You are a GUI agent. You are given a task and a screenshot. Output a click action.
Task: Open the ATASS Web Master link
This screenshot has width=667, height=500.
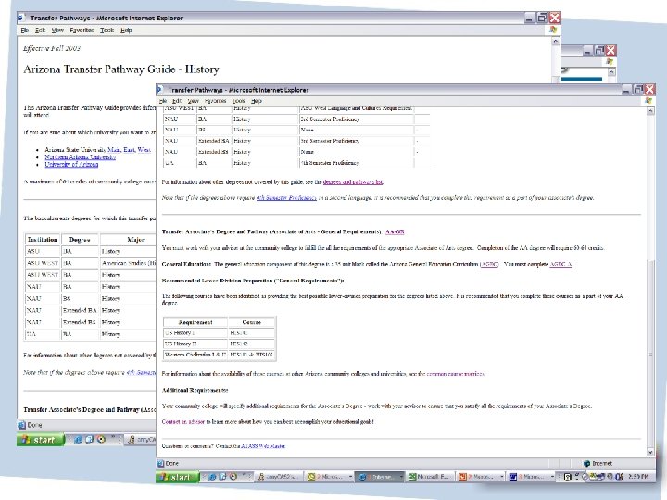click(263, 446)
